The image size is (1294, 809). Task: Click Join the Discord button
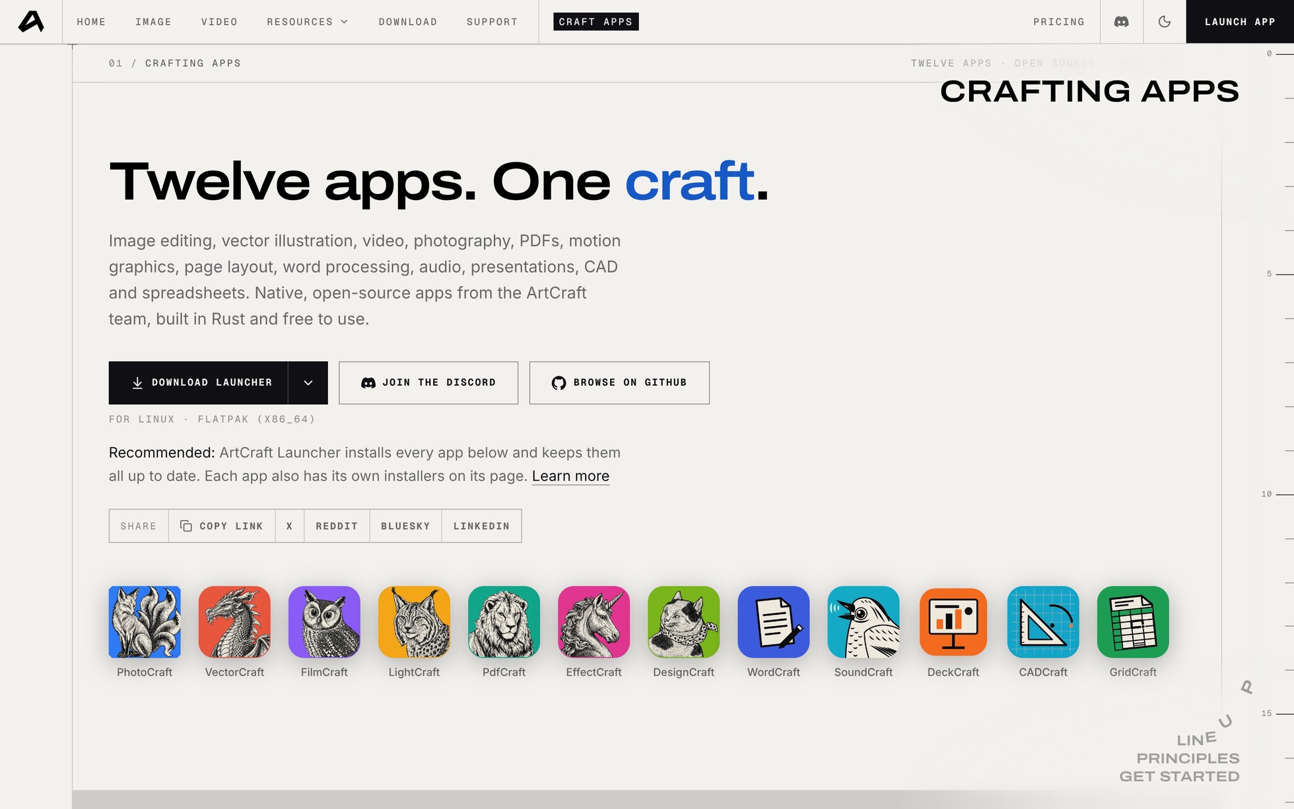click(x=428, y=382)
